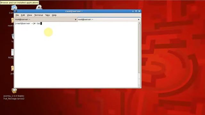
Task: Click the terminal command prompt line
Action: pyautogui.click(x=28, y=23)
